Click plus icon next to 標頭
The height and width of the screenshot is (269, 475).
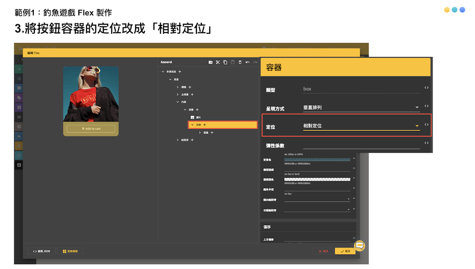click(x=190, y=87)
